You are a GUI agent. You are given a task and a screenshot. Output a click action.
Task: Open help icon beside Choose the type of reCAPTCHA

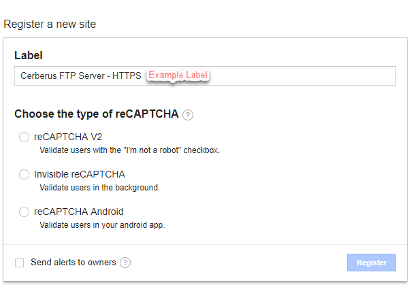tap(188, 115)
